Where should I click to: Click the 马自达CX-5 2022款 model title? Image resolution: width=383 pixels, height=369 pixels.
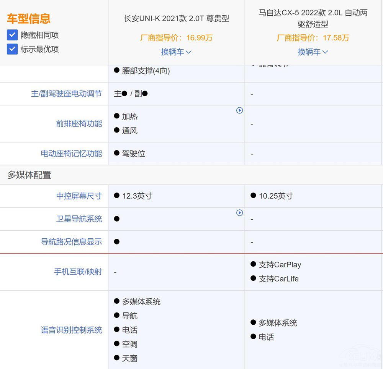tap(313, 18)
